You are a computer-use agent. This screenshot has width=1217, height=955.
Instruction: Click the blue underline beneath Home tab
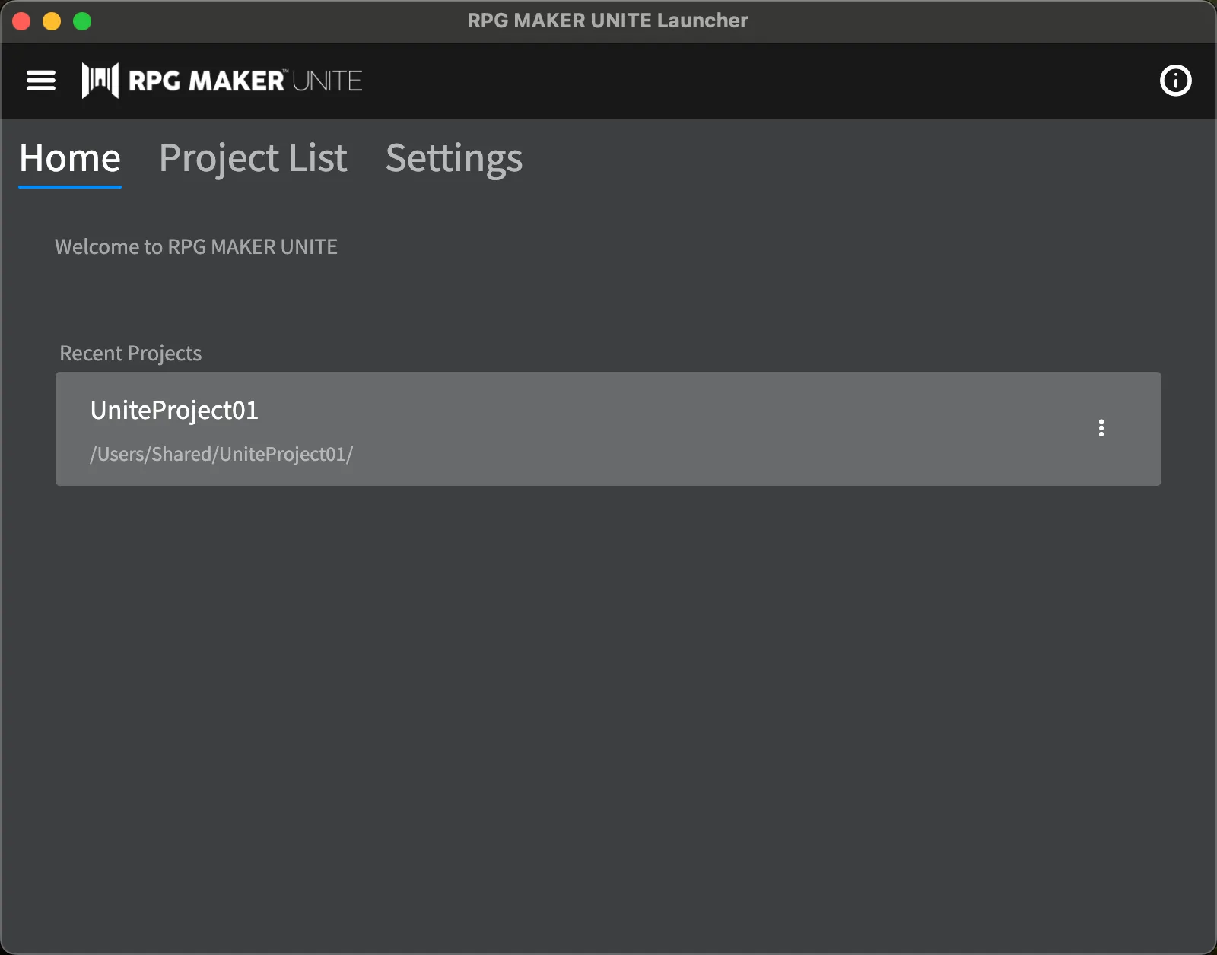click(x=70, y=186)
